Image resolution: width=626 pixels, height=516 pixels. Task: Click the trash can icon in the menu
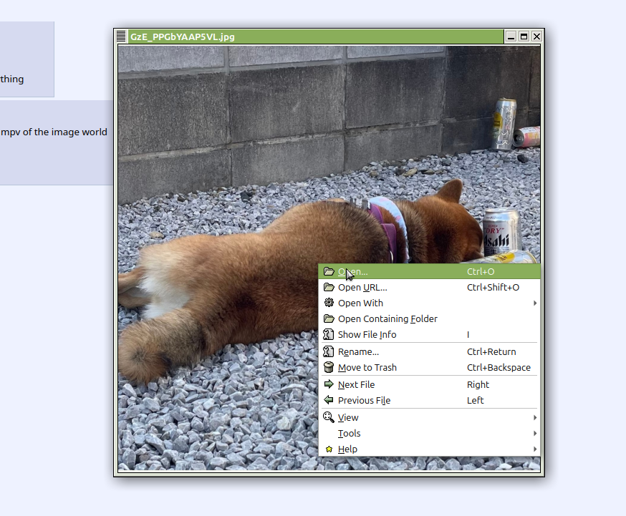point(329,367)
